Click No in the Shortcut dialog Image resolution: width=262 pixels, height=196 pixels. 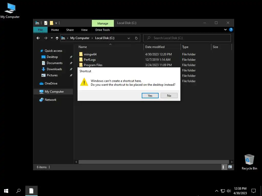pos(169,95)
